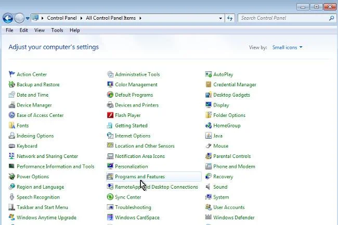
Task: Refresh the Control Panel address bar
Action: pos(230,18)
